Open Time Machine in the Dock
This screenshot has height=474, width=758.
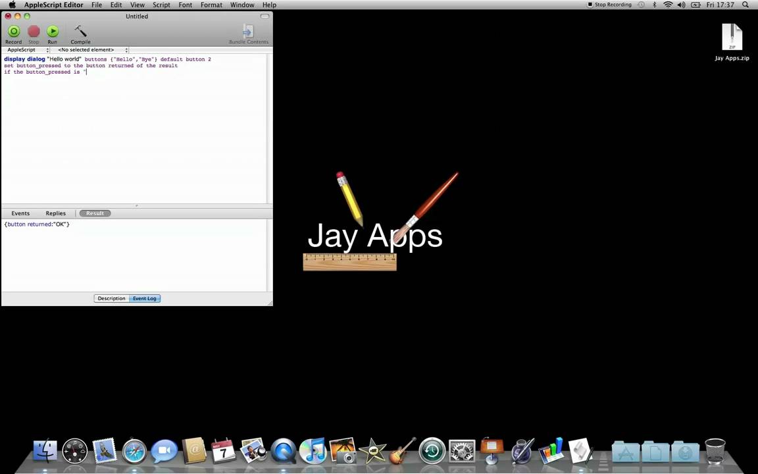point(432,451)
